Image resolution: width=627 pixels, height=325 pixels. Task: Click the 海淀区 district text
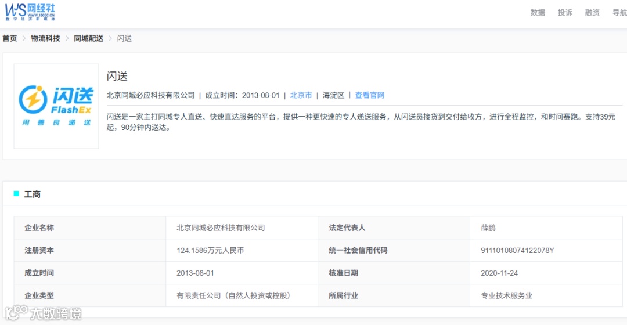coord(333,95)
